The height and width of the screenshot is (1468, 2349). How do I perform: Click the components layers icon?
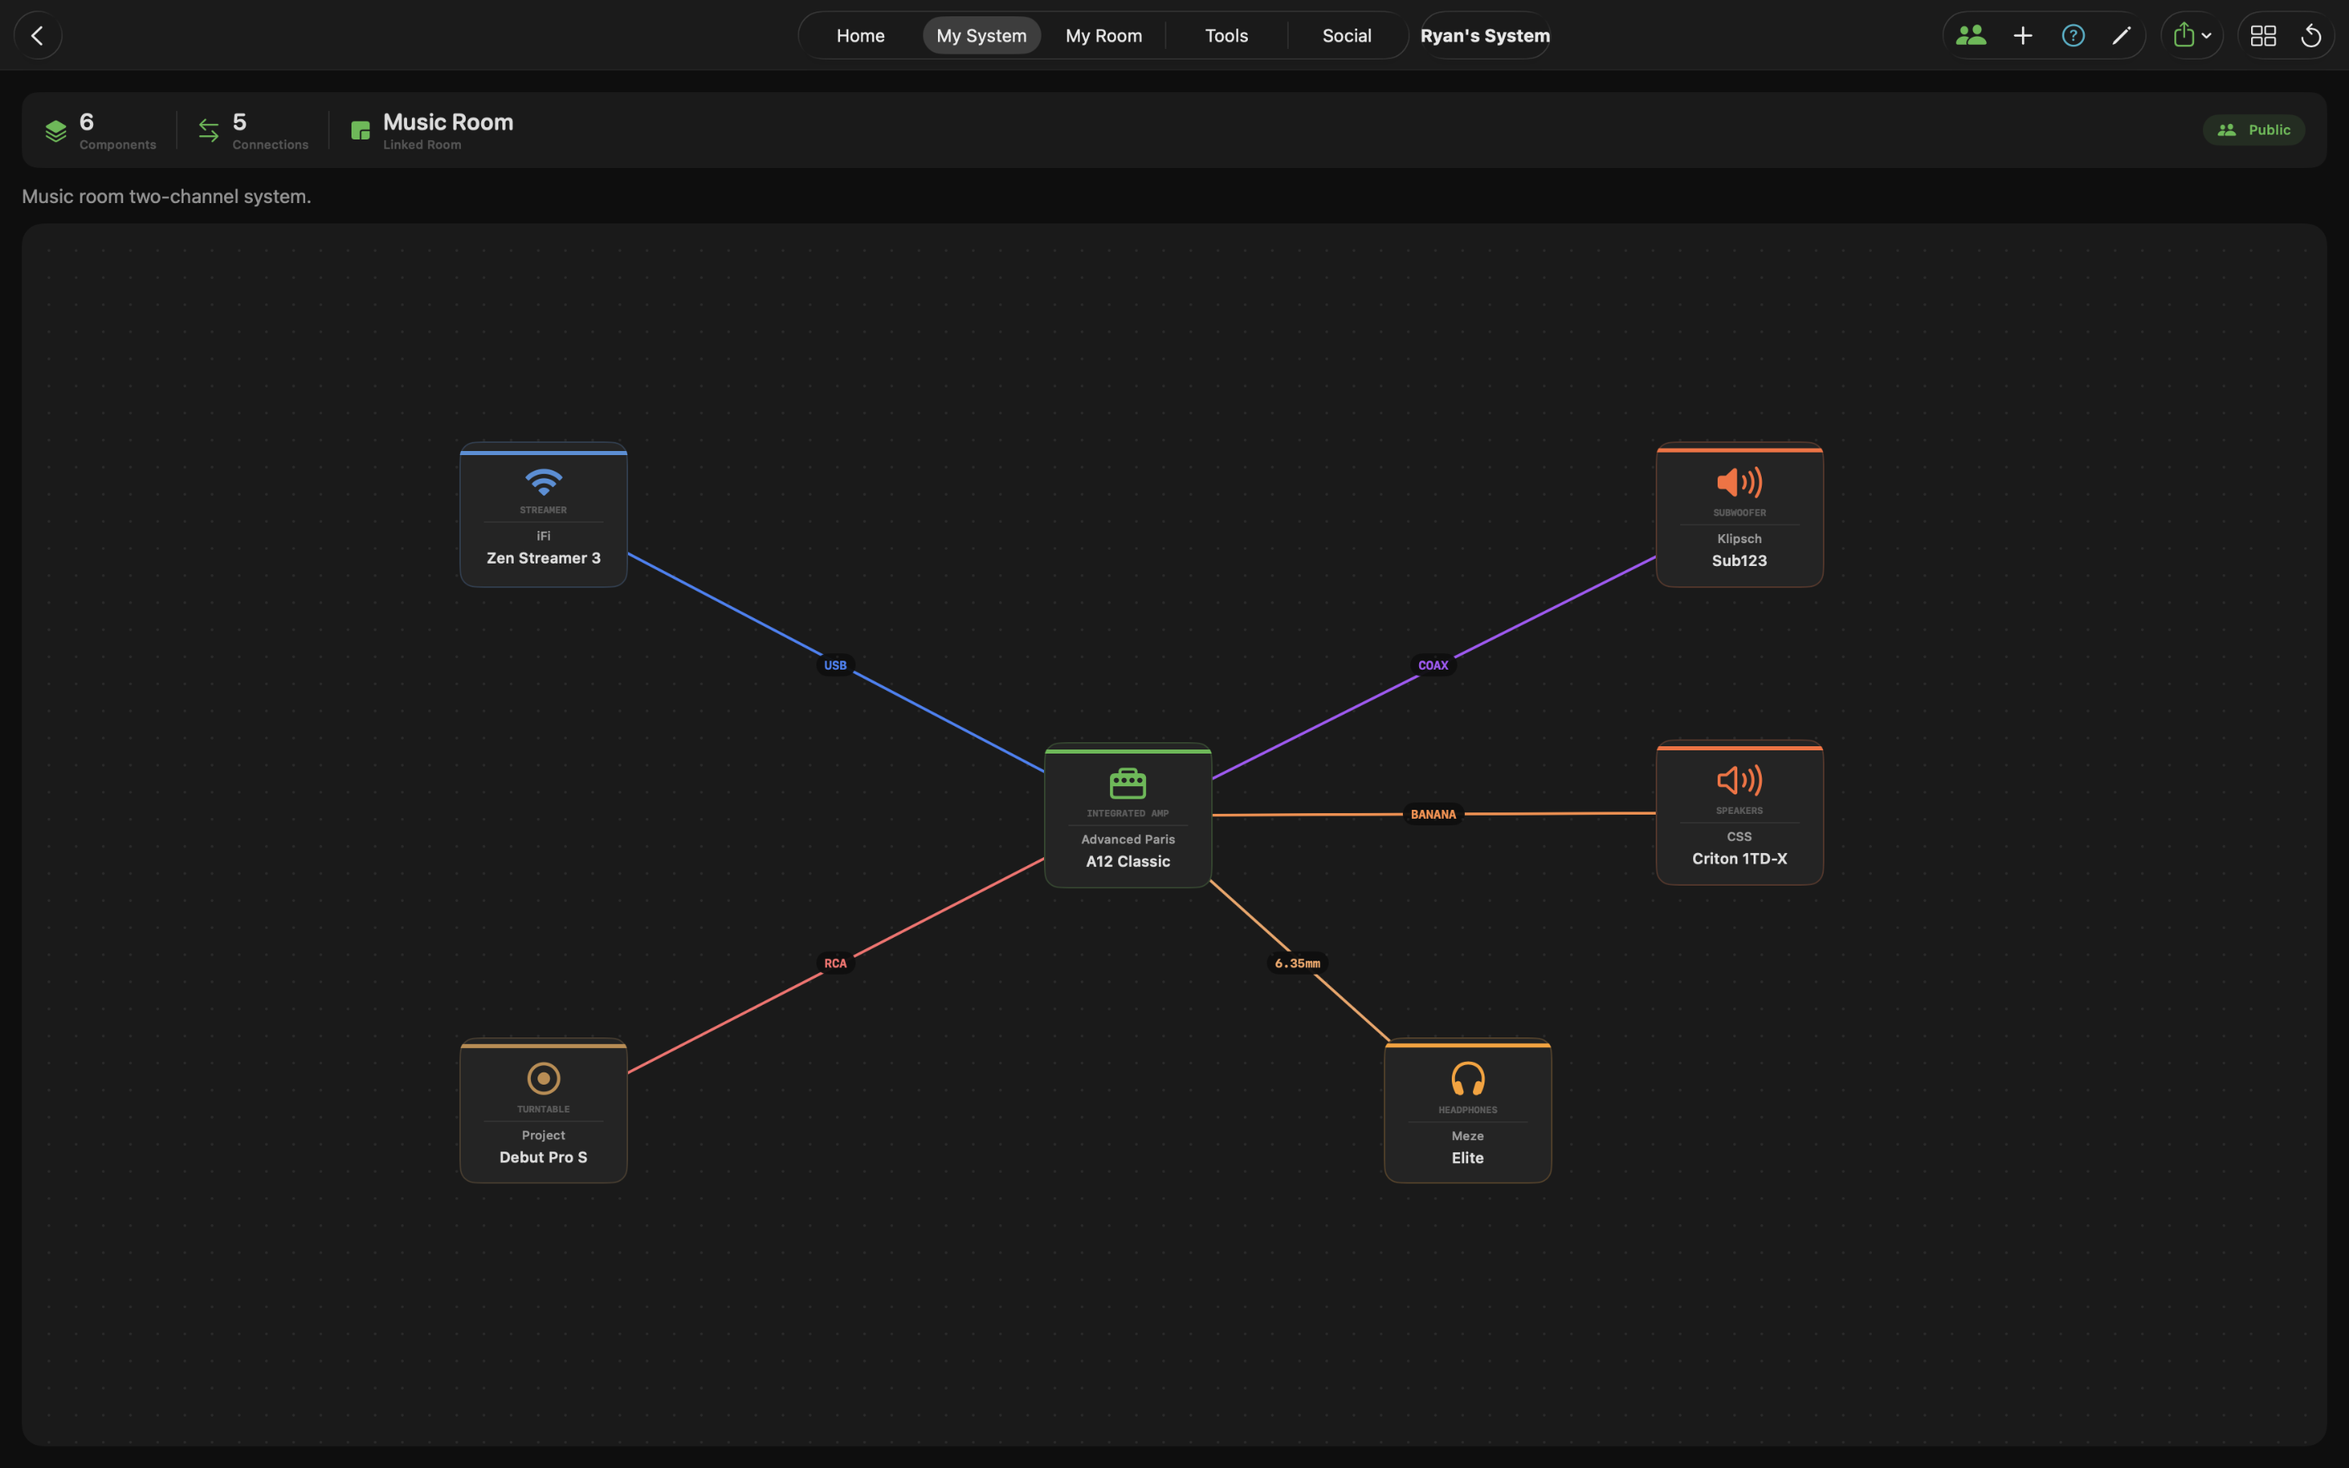click(56, 130)
